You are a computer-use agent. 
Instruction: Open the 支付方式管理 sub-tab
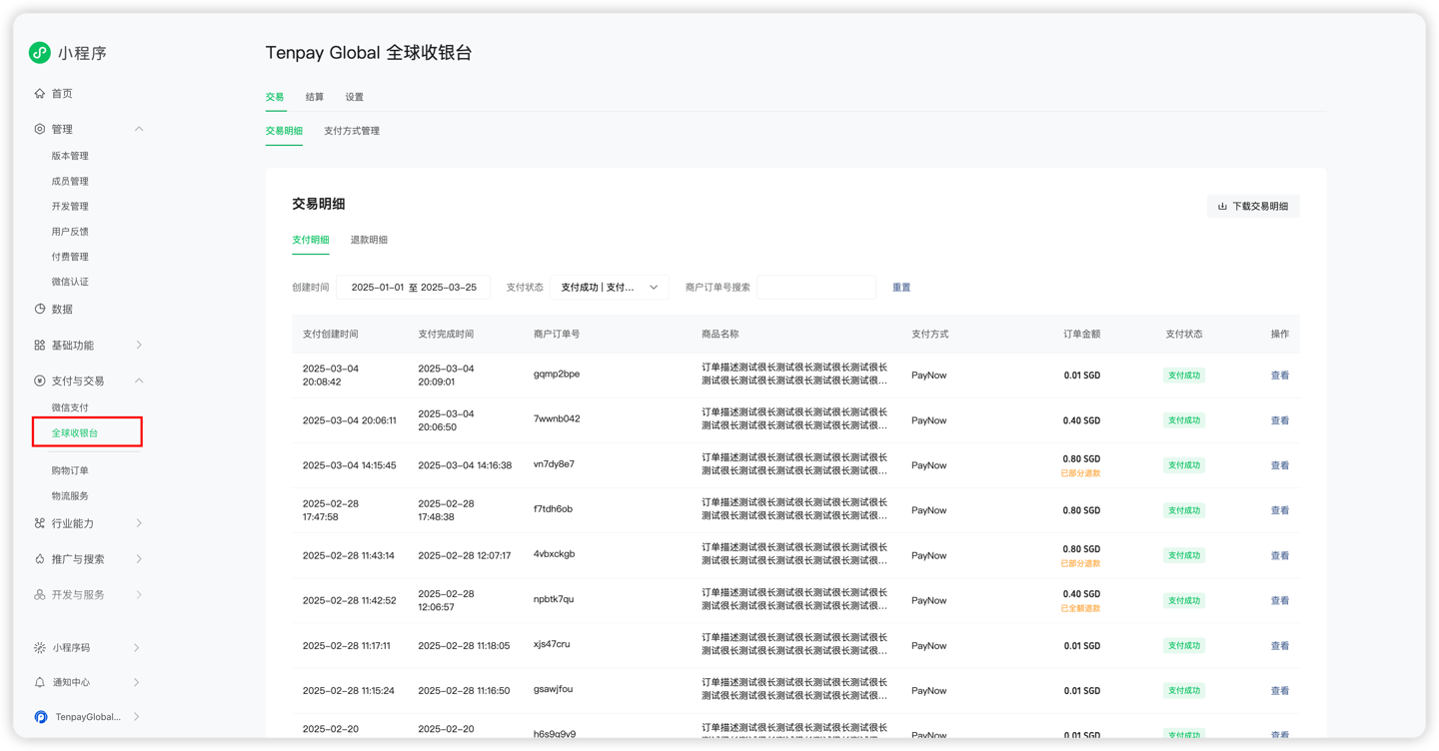click(x=352, y=131)
